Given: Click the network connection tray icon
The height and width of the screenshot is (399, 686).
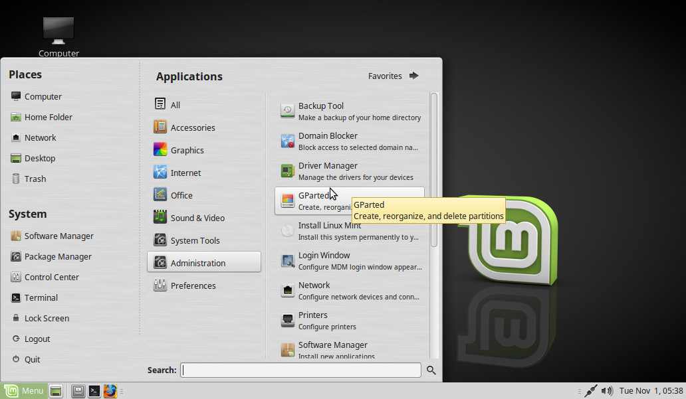Looking at the screenshot, I should [x=590, y=391].
